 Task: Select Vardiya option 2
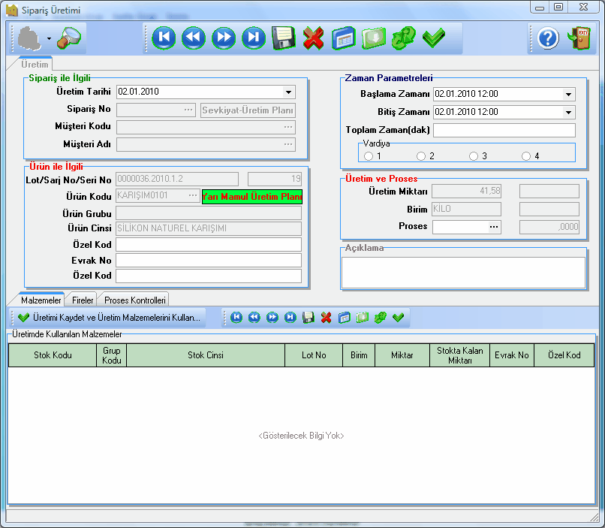click(421, 156)
